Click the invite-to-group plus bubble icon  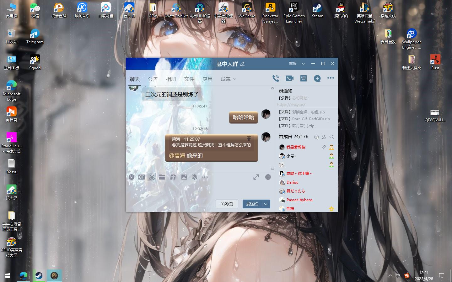pos(317,78)
